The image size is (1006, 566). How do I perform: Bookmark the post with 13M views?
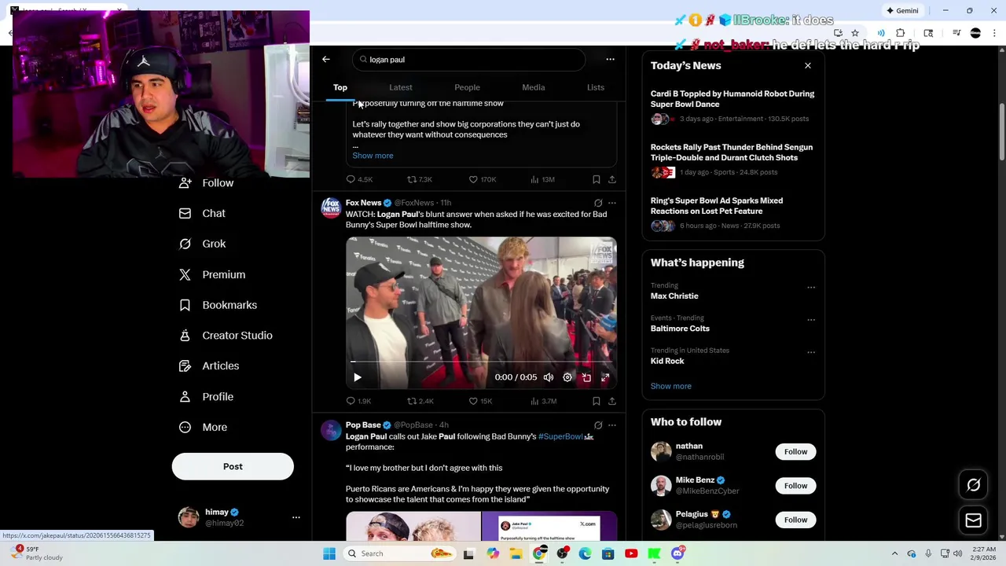(597, 179)
